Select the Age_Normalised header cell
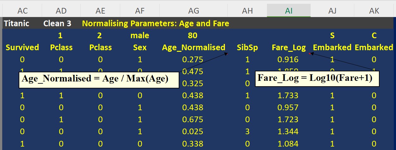The width and height of the screenshot is (396, 150). click(194, 48)
